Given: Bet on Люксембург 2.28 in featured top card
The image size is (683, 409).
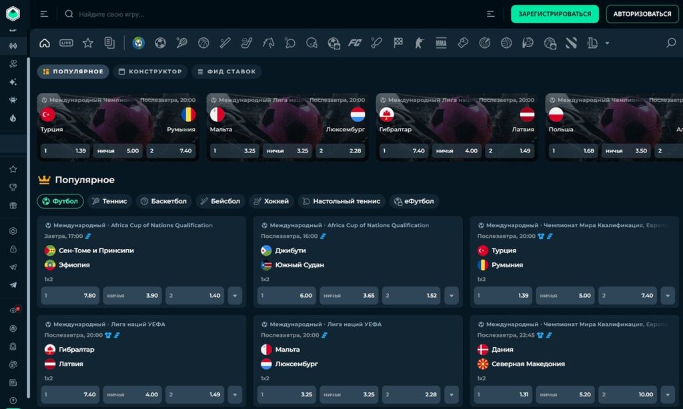Looking at the screenshot, I should [x=340, y=151].
